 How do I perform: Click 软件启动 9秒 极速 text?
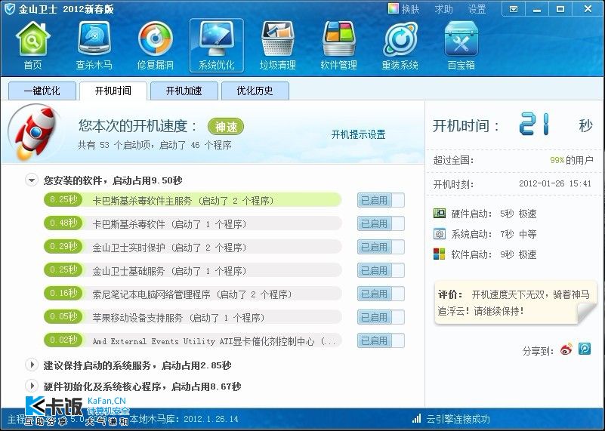[494, 254]
